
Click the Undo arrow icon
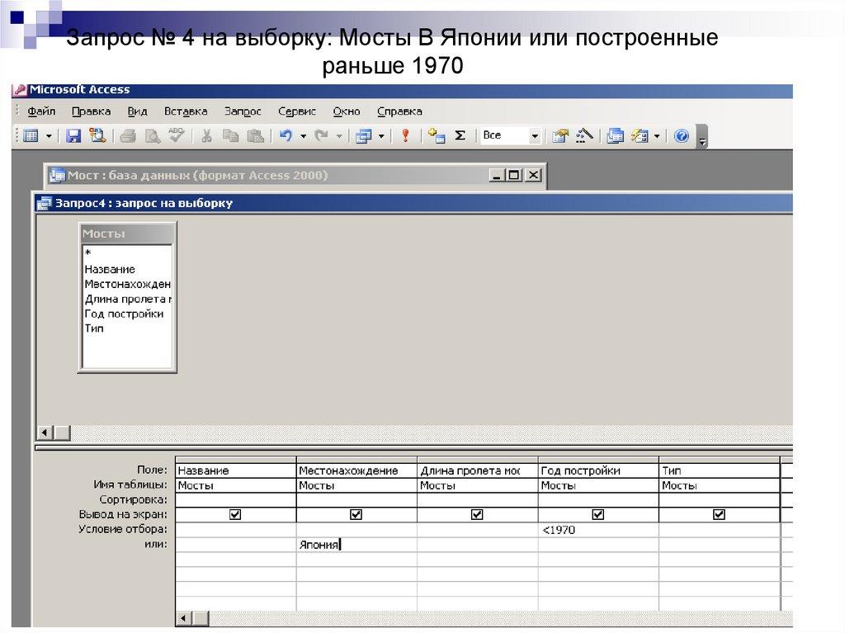click(286, 136)
